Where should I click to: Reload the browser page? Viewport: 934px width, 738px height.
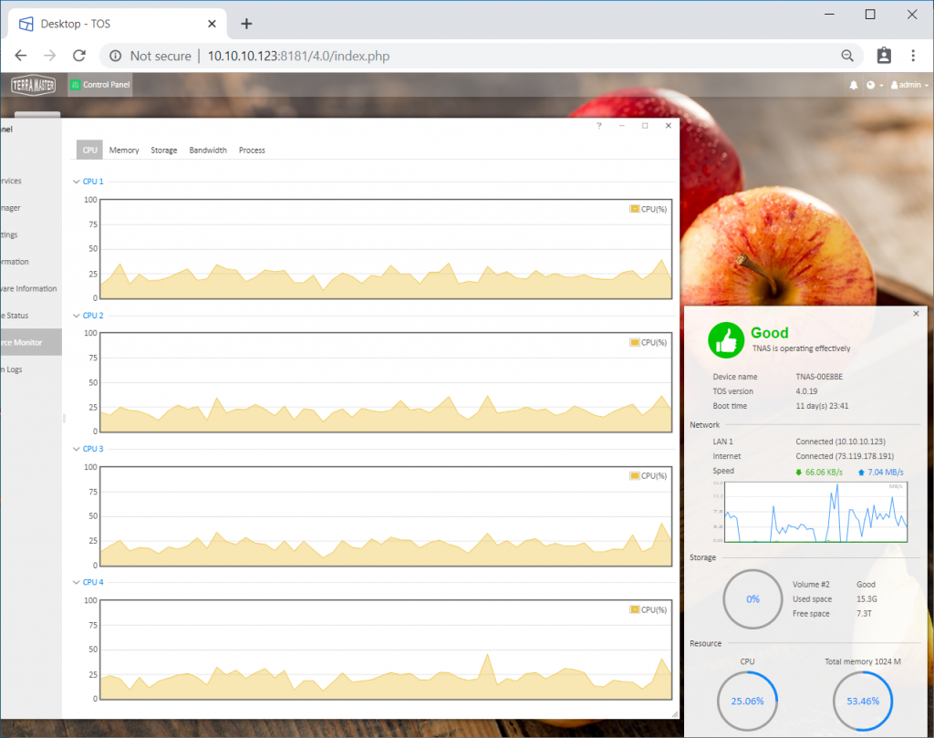(79, 56)
